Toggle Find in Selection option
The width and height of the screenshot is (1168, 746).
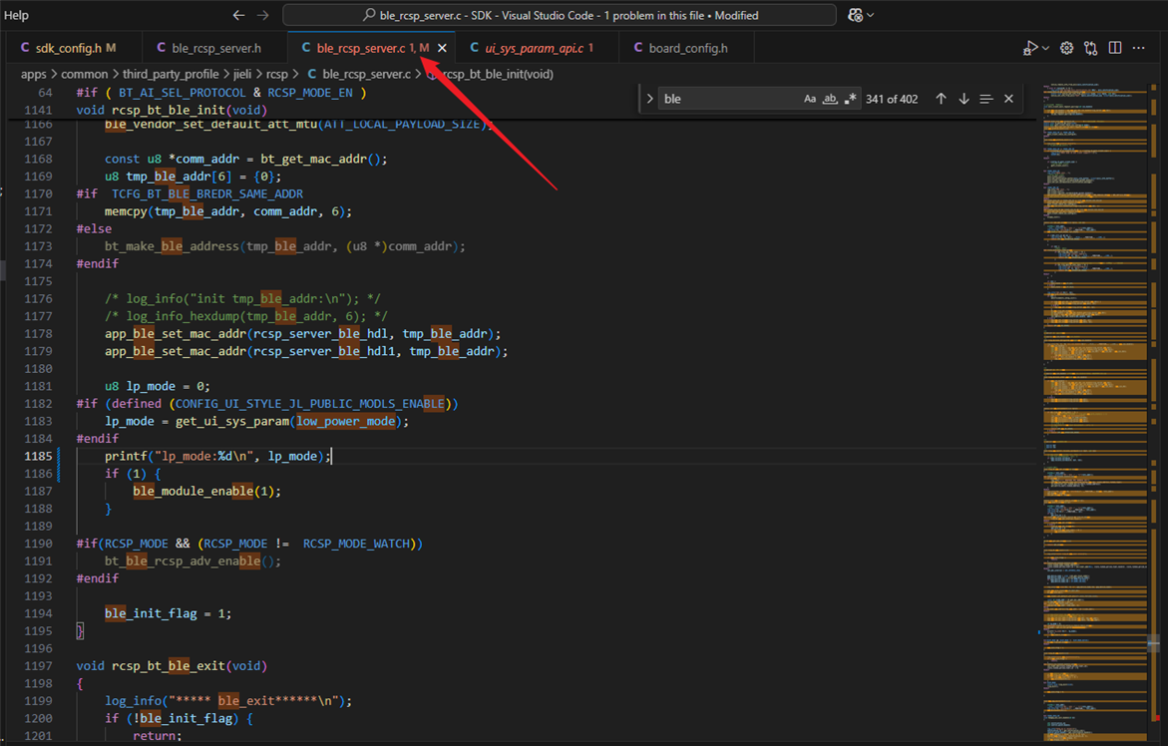pyautogui.click(x=986, y=99)
